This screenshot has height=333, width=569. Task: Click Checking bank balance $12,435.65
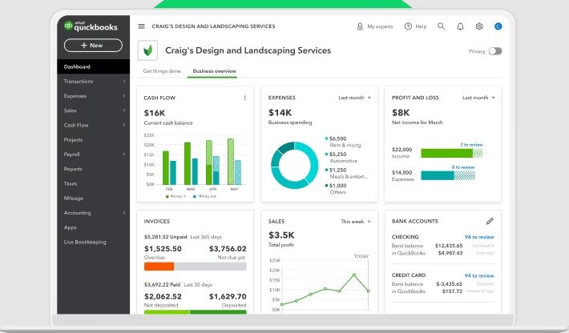(x=449, y=246)
